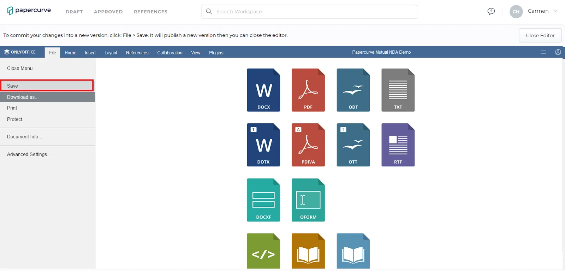Go to the APPROVED section link
Screen dimensions: 565x271
click(108, 12)
